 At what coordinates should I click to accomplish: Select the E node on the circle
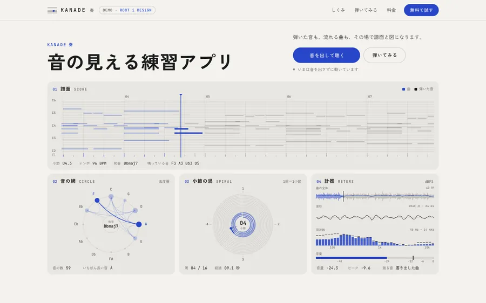135,238
